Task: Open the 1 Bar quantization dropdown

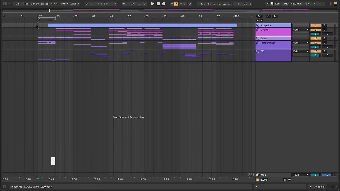Action: [x=75, y=4]
